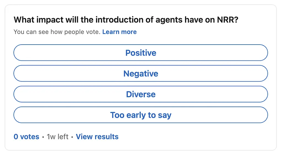The height and width of the screenshot is (155, 282).
Task: Click the poll question heading text
Action: pos(126,20)
